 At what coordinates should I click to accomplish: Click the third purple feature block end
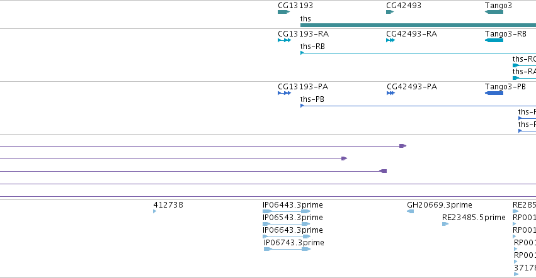pos(383,171)
